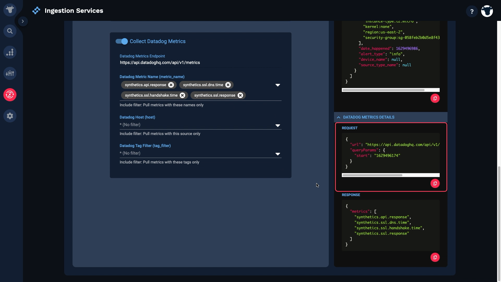Click the "queryParams" key in request
Viewport: 501px width, 282px height.
[364, 150]
